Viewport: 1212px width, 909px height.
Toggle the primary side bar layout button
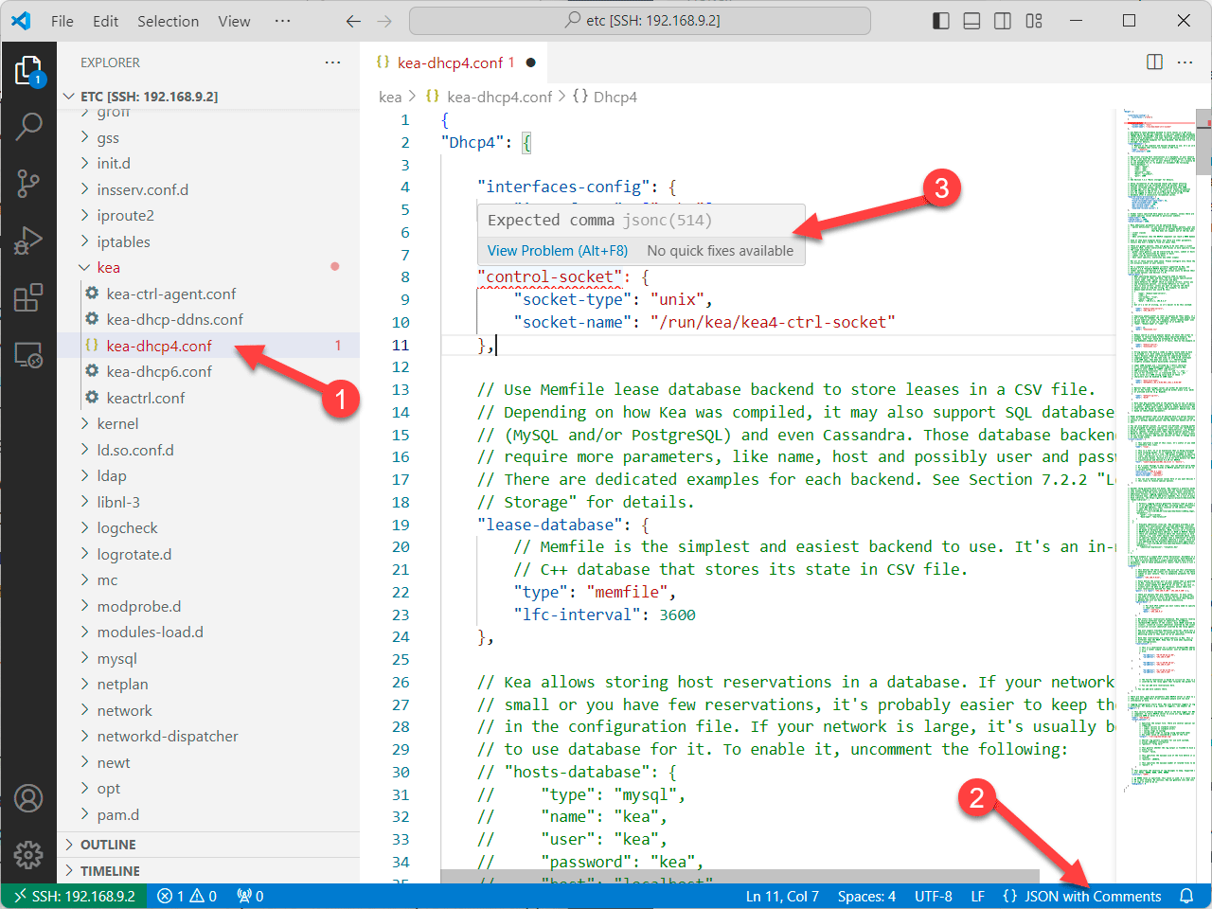coord(940,21)
